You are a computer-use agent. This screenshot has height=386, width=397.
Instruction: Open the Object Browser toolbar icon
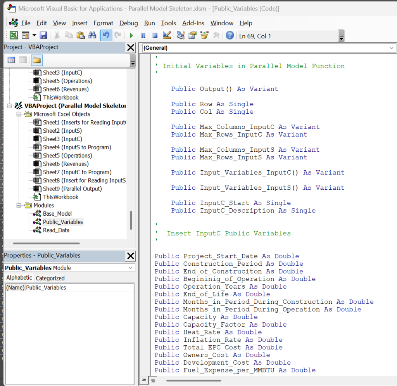pos(204,35)
